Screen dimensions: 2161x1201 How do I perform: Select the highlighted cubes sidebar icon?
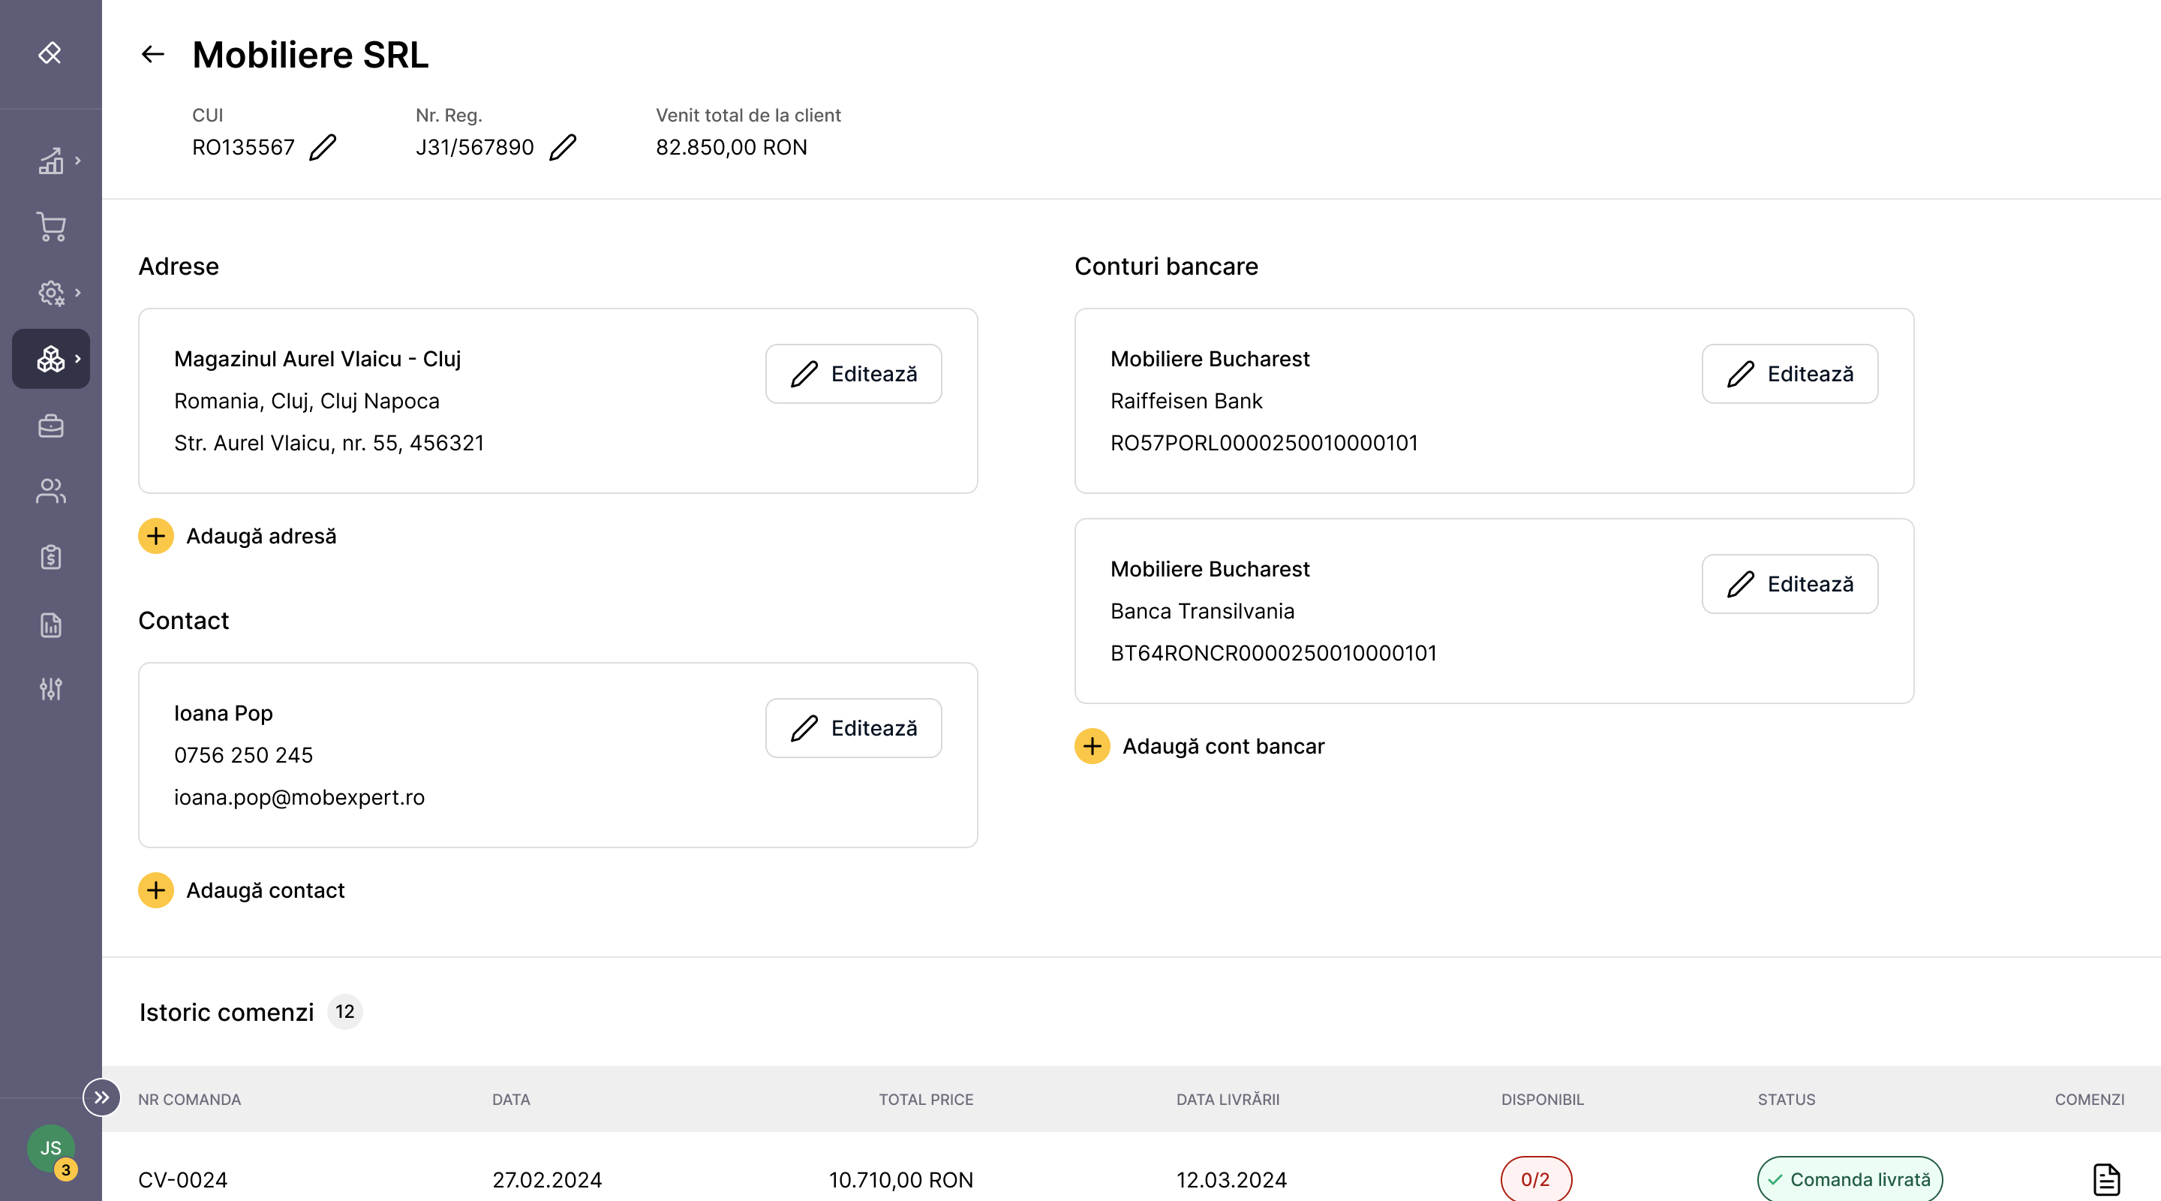[50, 360]
